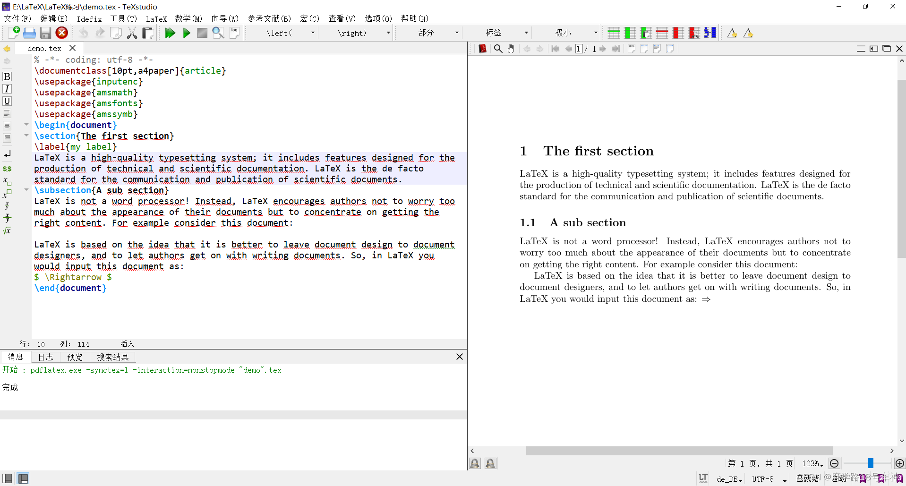
Task: Insert a line break with the return-arrow icon
Action: pyautogui.click(x=7, y=154)
